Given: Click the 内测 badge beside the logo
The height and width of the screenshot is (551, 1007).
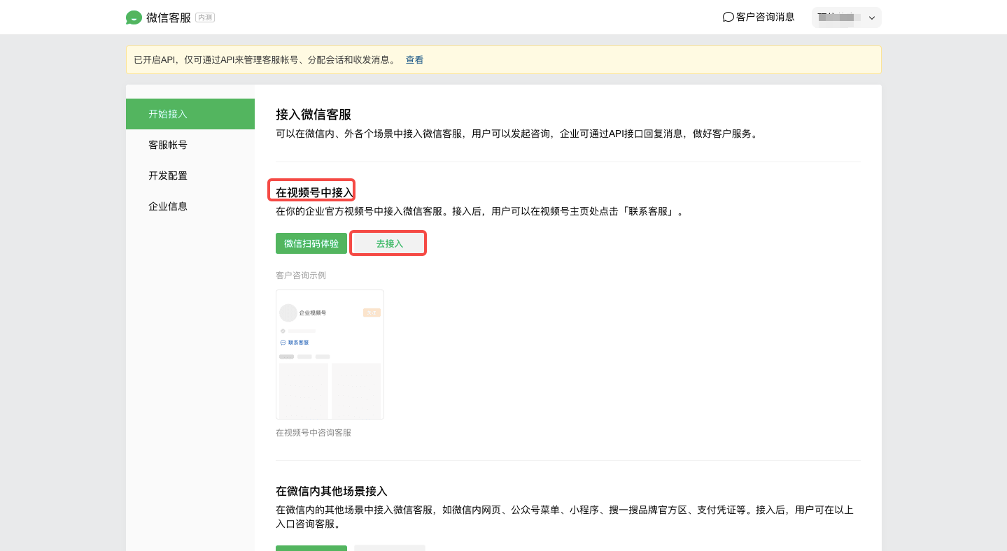Looking at the screenshot, I should 205,17.
